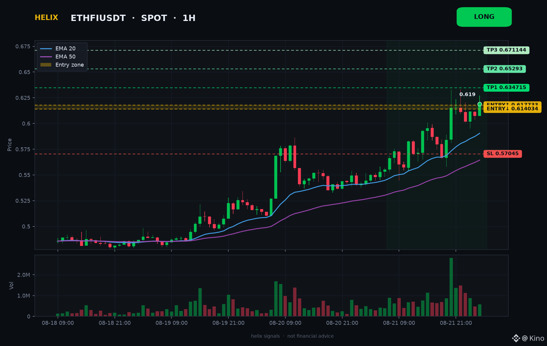Click the Entry zone legend swatch
This screenshot has width=547, height=346.
click(x=46, y=65)
